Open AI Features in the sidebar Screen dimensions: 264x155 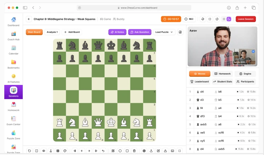[x=13, y=78]
